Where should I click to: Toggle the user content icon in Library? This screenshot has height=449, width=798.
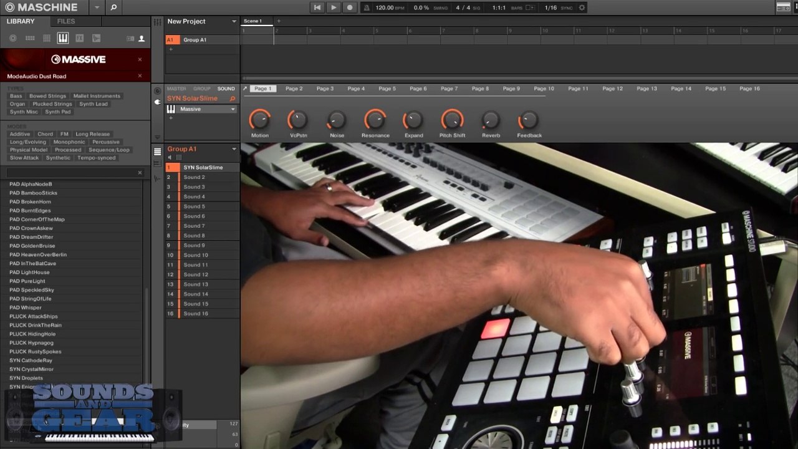point(142,38)
